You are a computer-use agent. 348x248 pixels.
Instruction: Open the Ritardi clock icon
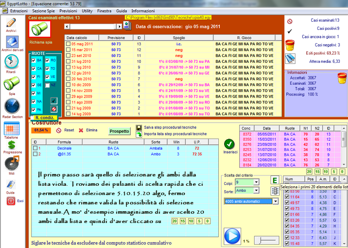[11, 61]
